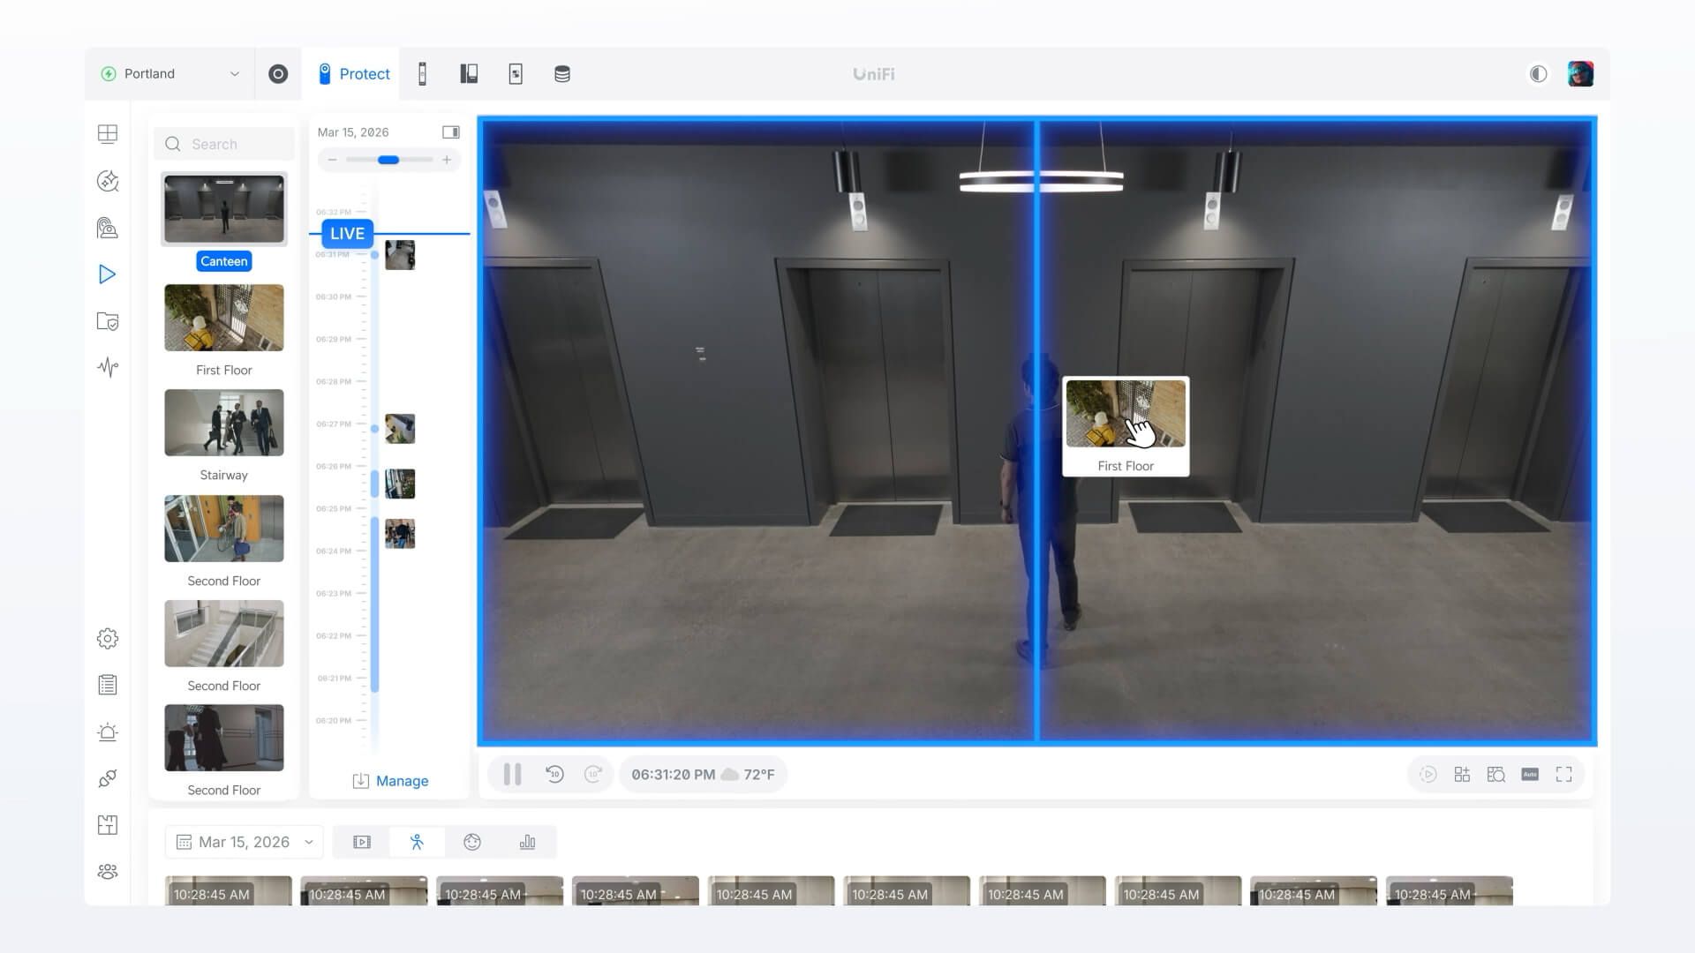Open the alarm siren icon in sidebar
This screenshot has height=953, width=1695.
point(107,732)
